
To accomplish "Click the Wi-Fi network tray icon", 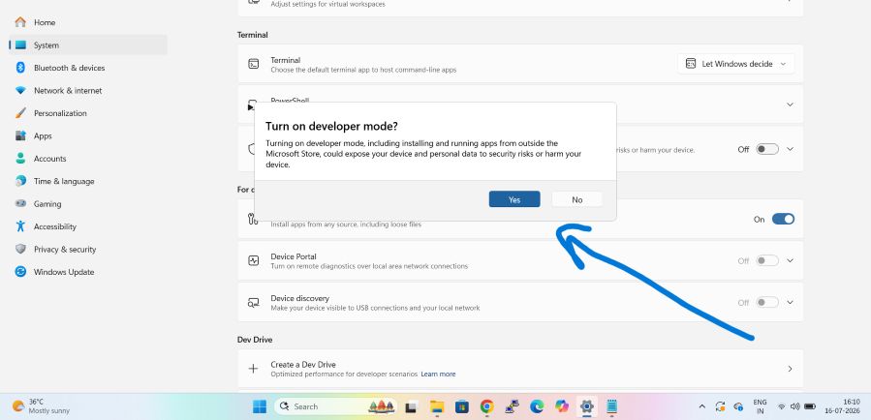I will [781, 406].
